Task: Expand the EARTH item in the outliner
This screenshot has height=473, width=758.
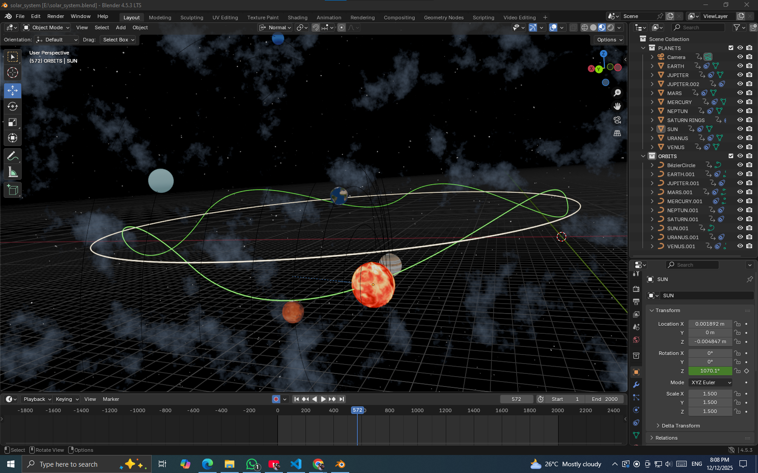Action: pyautogui.click(x=652, y=66)
